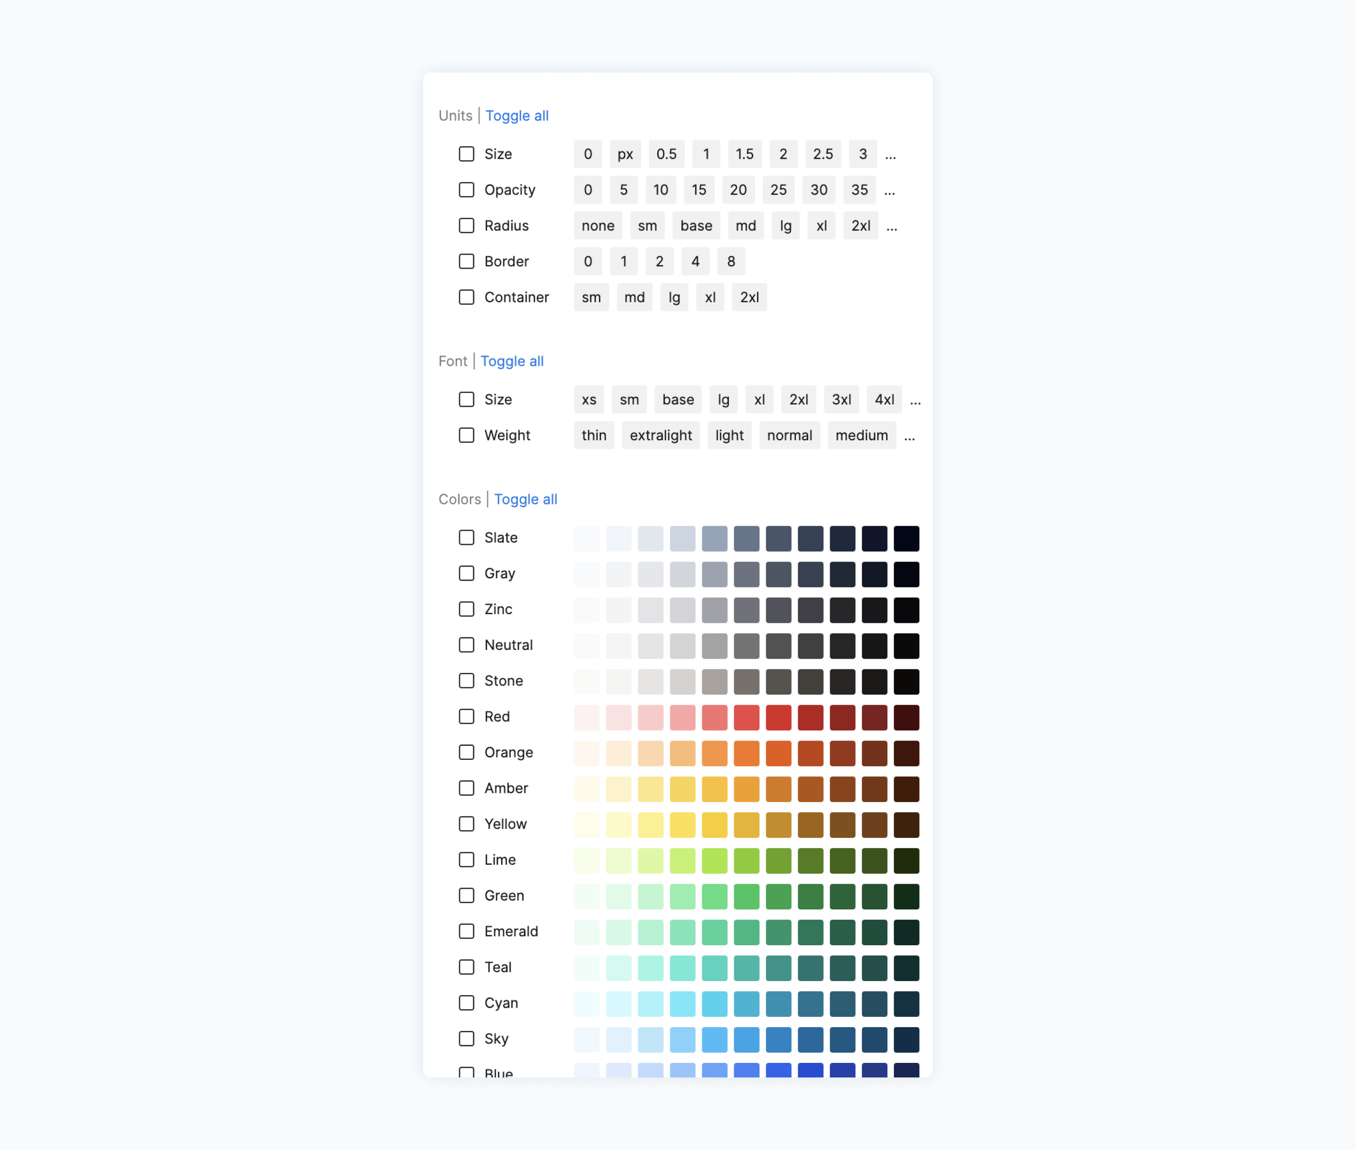
Task: Choose the darkest Neutral swatch
Action: pos(907,646)
